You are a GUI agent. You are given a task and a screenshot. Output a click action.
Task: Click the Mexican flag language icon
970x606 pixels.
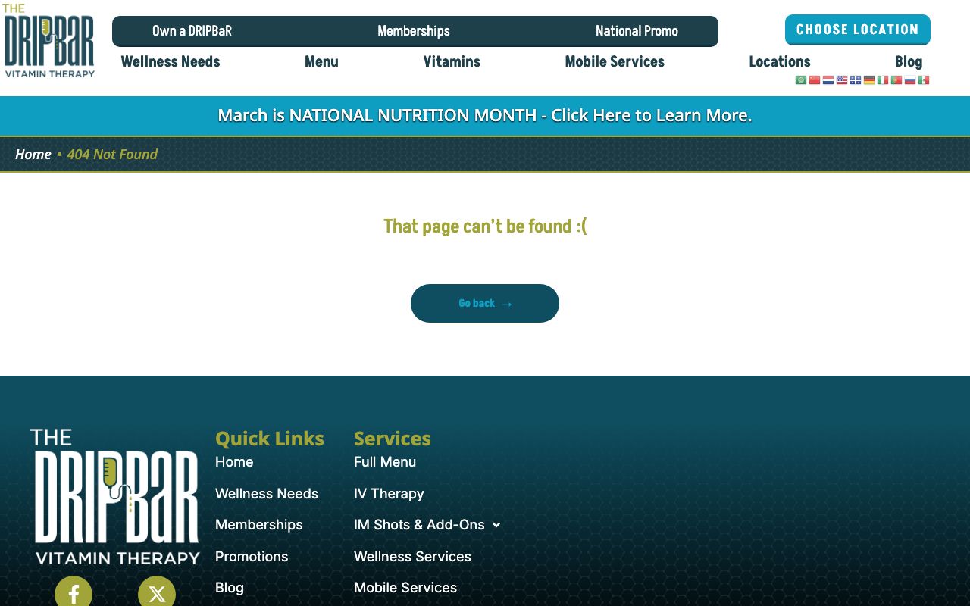pyautogui.click(x=924, y=80)
